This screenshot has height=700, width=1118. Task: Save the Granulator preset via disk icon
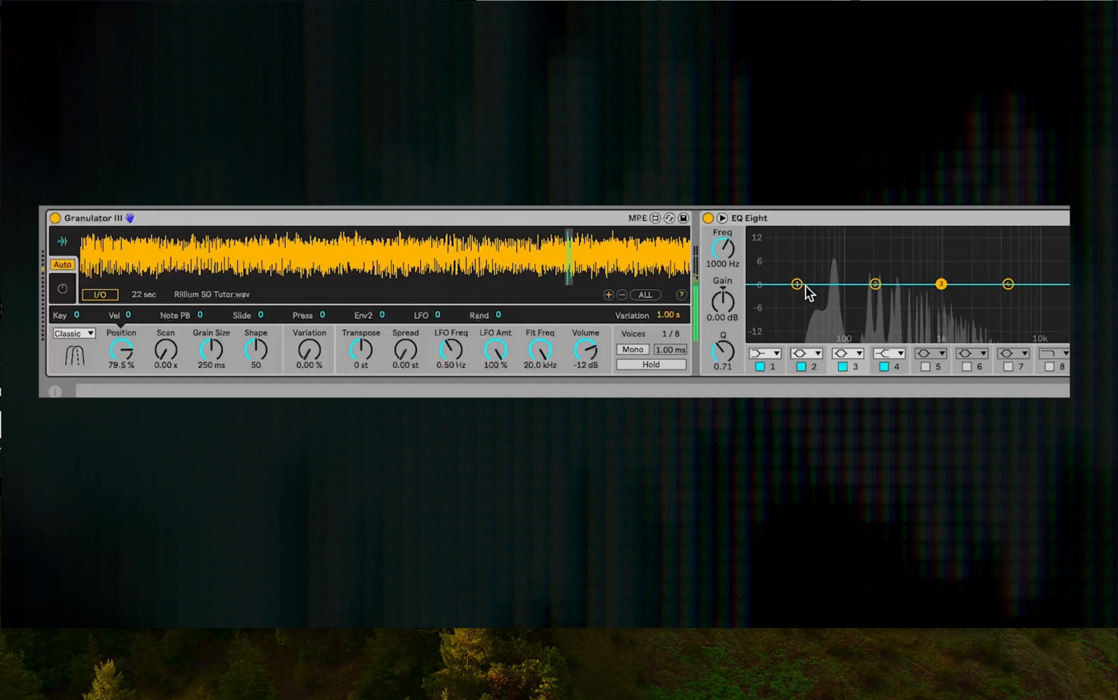(x=684, y=218)
